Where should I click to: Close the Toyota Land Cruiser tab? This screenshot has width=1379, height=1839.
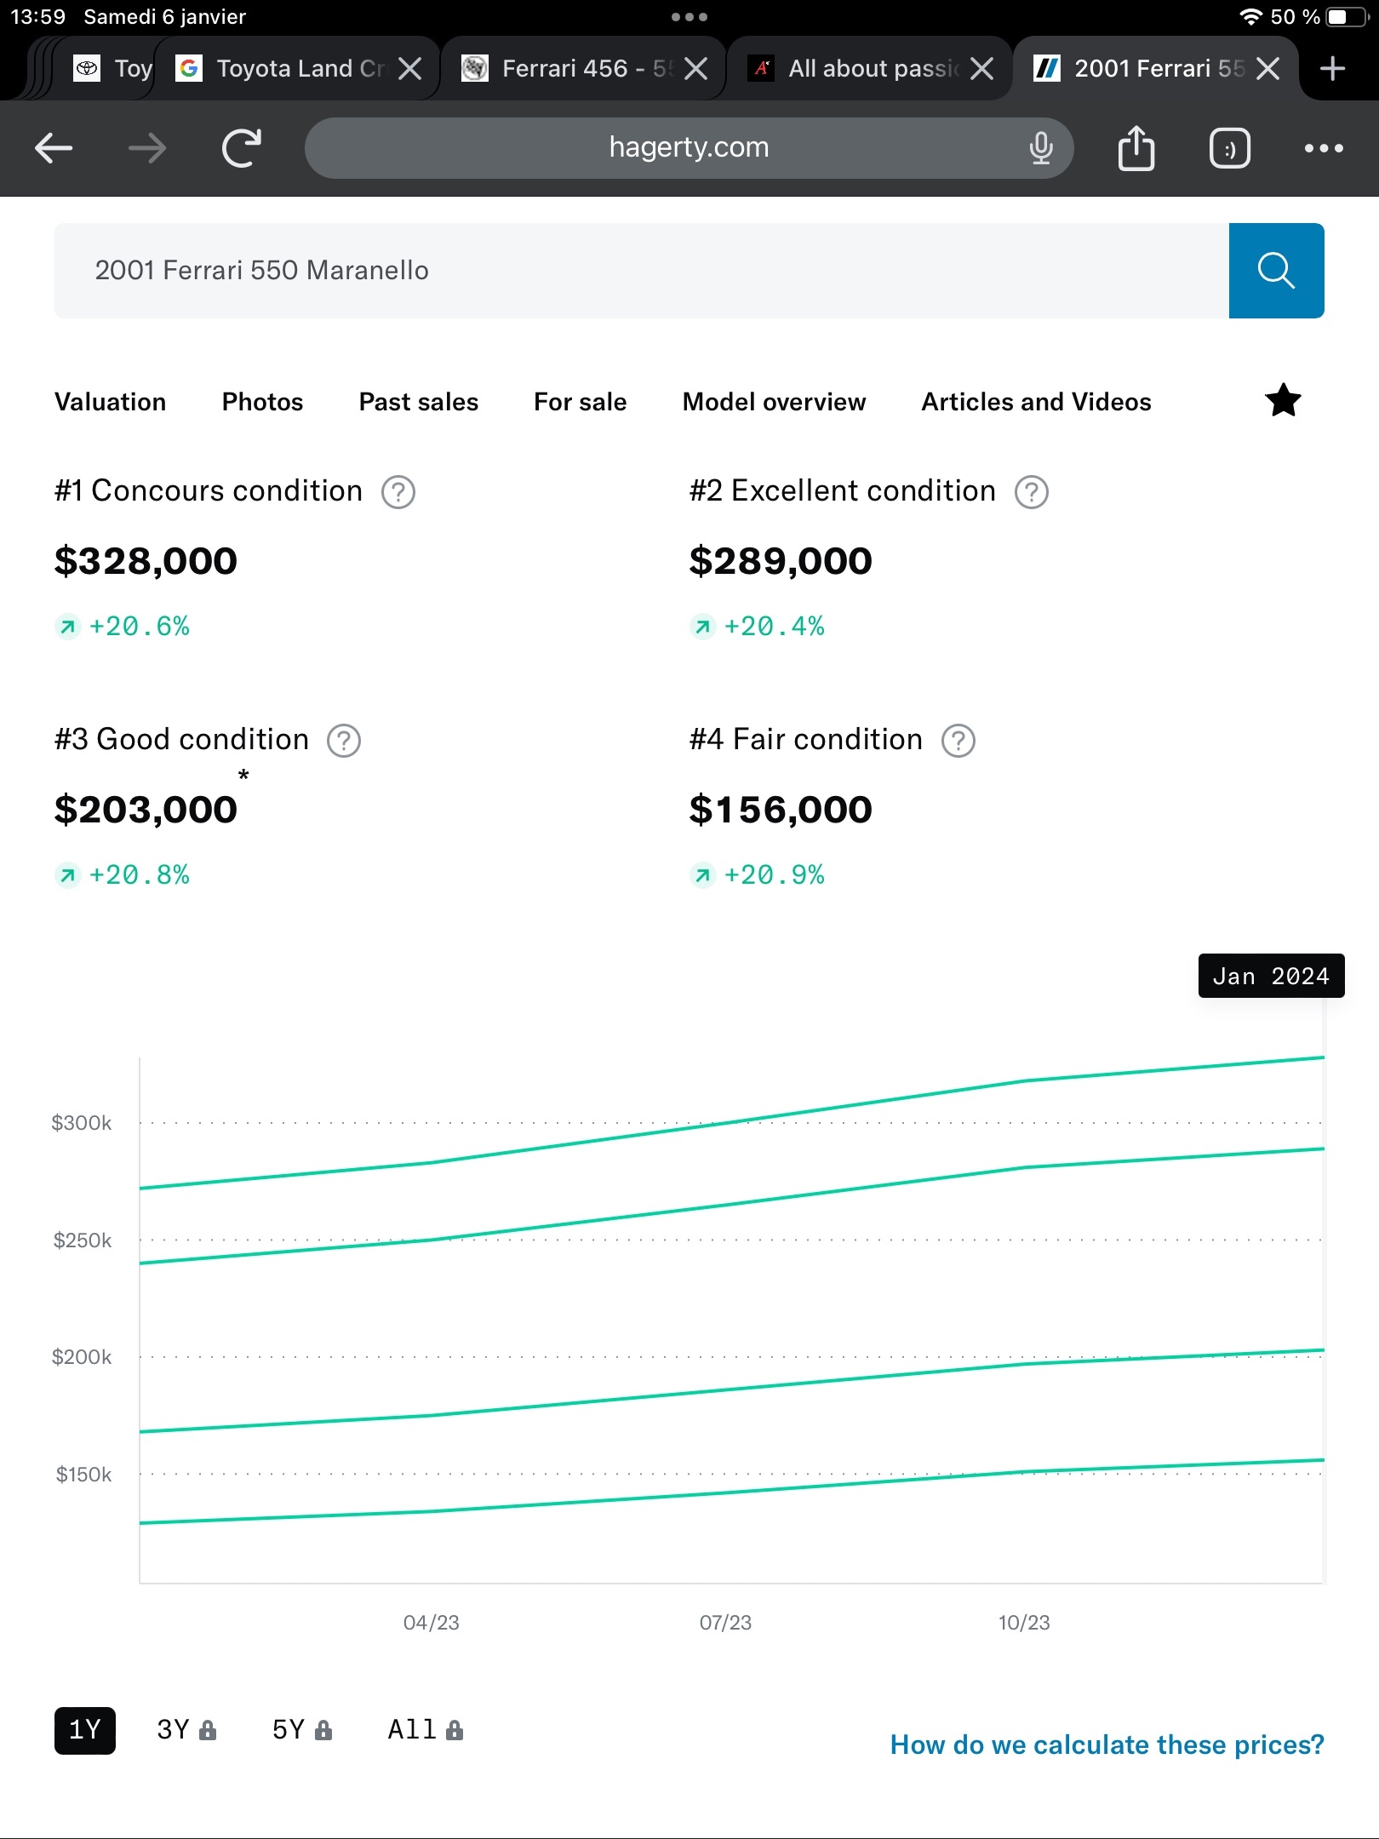(410, 68)
